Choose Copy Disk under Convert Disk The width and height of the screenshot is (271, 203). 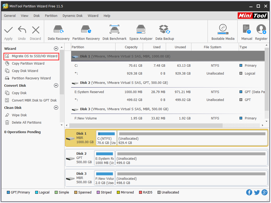tap(19, 93)
